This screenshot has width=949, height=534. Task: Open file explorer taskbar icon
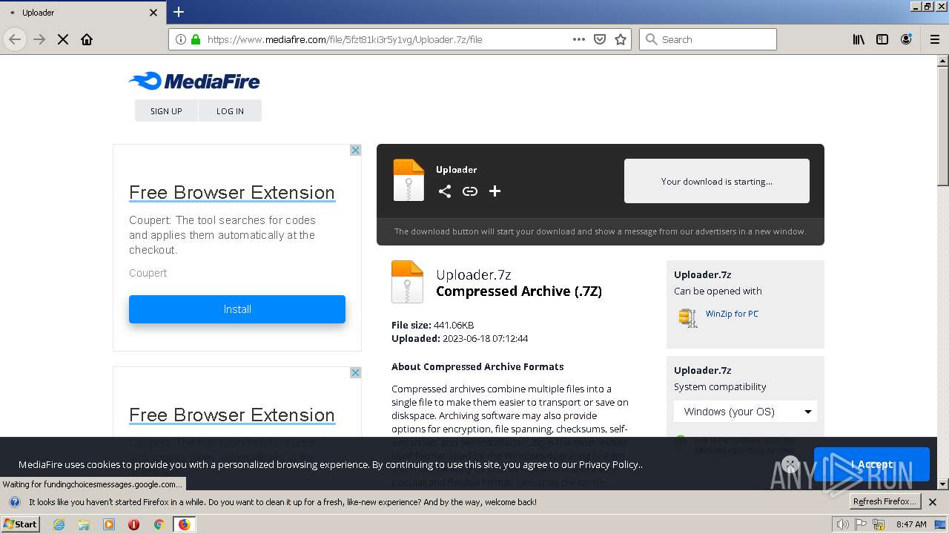tap(84, 524)
